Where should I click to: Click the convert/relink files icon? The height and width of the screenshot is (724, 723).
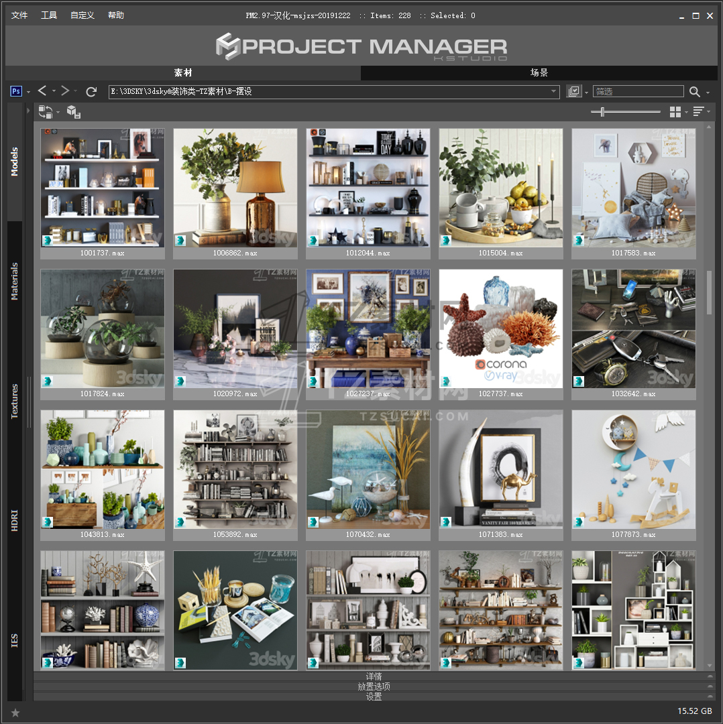coord(46,112)
